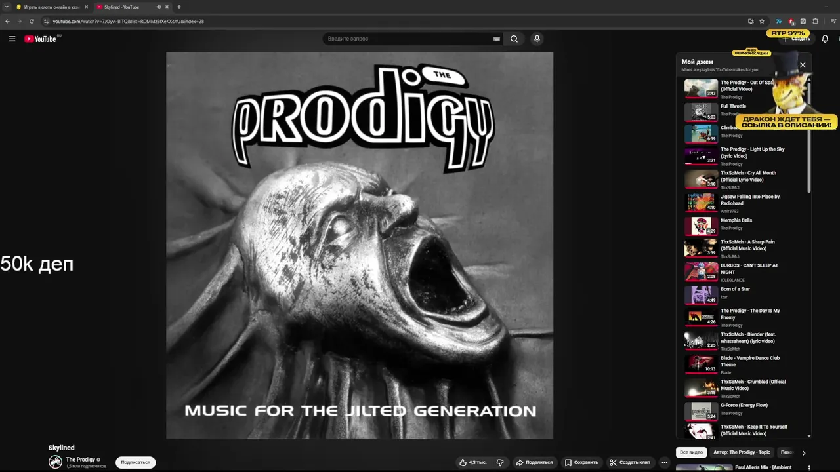The width and height of the screenshot is (840, 472).
Task: Switch to the Играть в слоты онлайн tab
Action: pos(52,7)
